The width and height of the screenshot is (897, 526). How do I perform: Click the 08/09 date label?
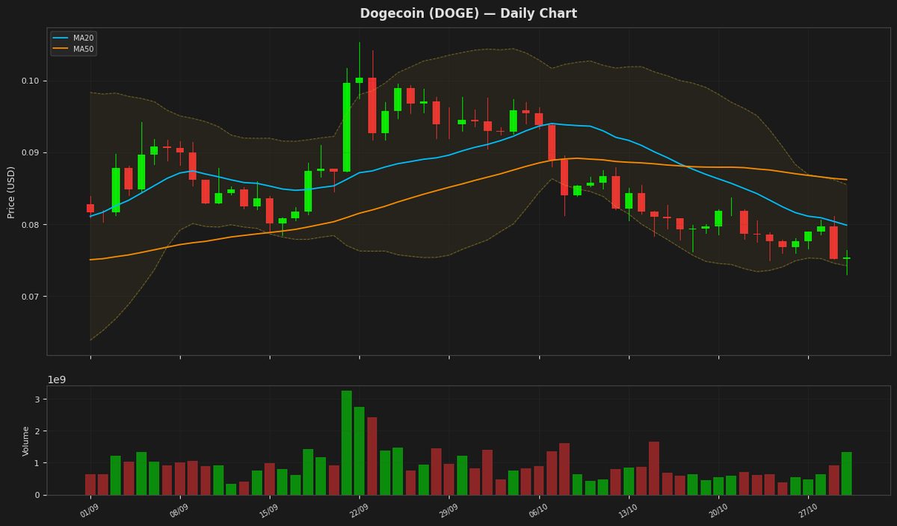(x=179, y=510)
